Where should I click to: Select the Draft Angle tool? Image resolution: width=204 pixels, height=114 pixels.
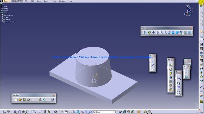pyautogui.click(x=171, y=73)
